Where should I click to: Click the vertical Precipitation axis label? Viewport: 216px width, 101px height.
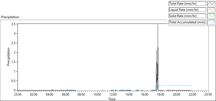pyautogui.click(x=8, y=57)
